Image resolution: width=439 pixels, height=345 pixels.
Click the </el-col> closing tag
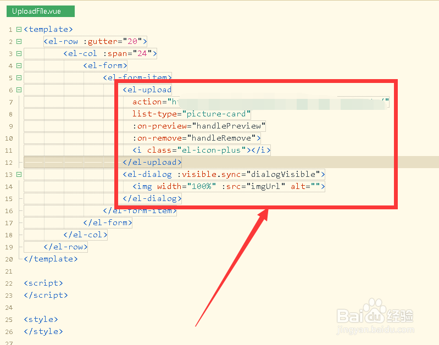click(x=85, y=235)
